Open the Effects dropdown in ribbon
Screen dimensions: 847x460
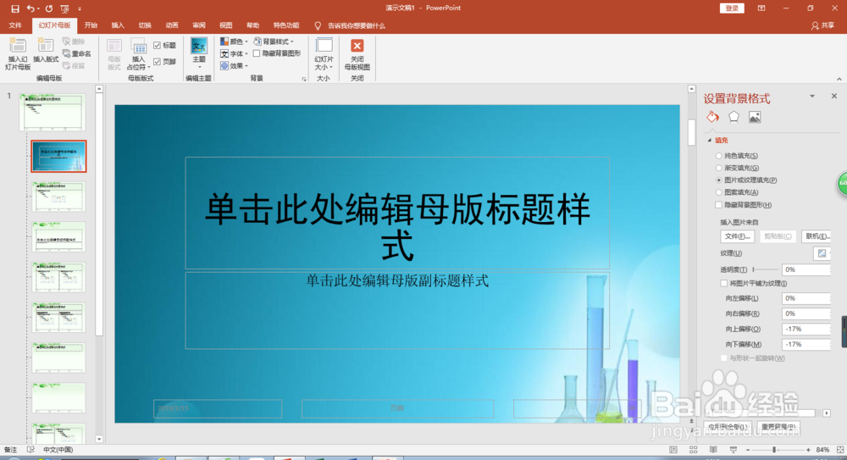(x=234, y=66)
